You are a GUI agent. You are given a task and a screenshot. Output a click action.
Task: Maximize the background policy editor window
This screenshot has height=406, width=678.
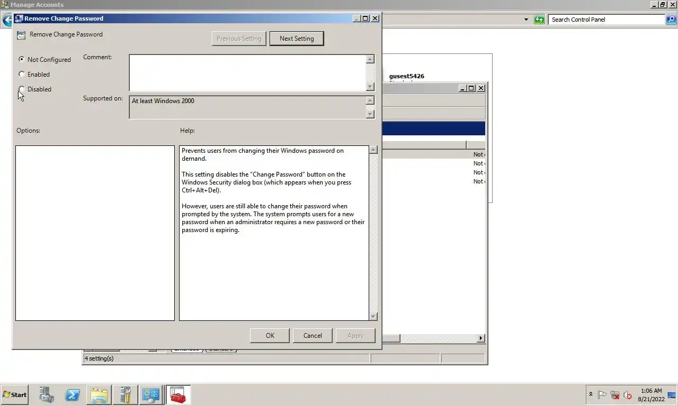(x=471, y=88)
